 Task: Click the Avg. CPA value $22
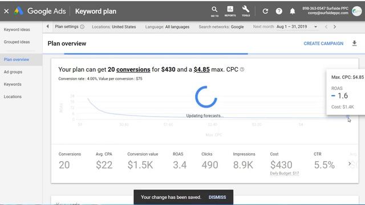pyautogui.click(x=104, y=165)
